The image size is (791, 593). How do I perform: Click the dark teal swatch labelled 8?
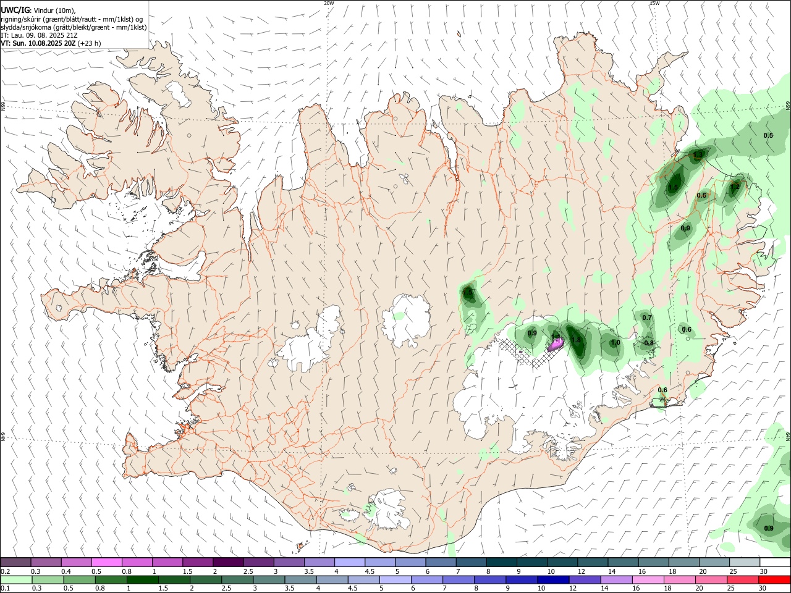[x=502, y=562]
